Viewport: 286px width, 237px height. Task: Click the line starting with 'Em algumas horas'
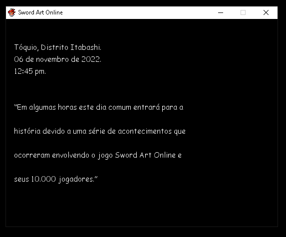pos(99,107)
